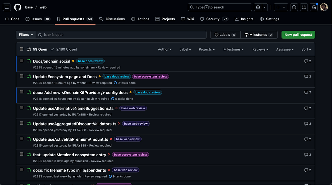Open the Issues icon in header
The width and height of the screenshot is (332, 185).
[x=294, y=7]
